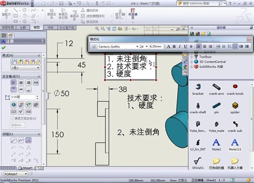
Task: Open text color picker (A icon)
Action: (x=169, y=46)
